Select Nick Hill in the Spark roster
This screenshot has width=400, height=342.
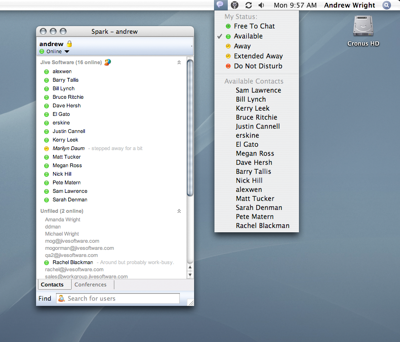click(62, 174)
